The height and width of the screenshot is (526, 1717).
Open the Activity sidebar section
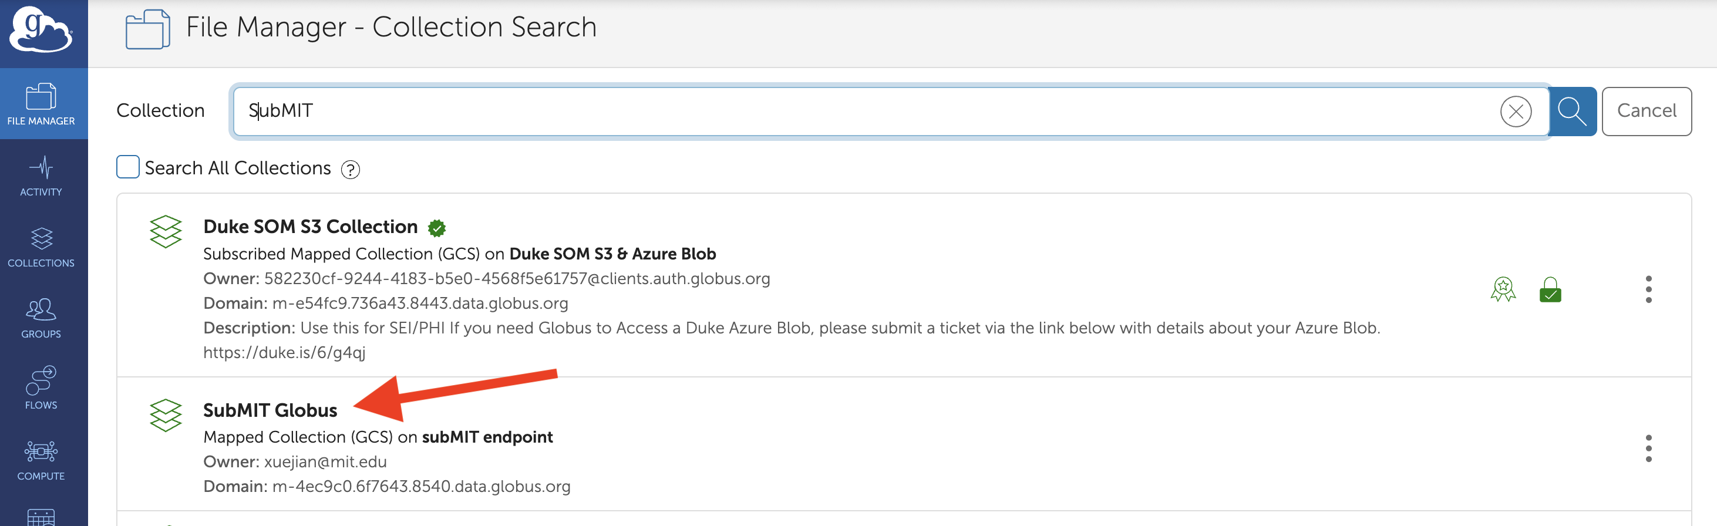point(41,176)
